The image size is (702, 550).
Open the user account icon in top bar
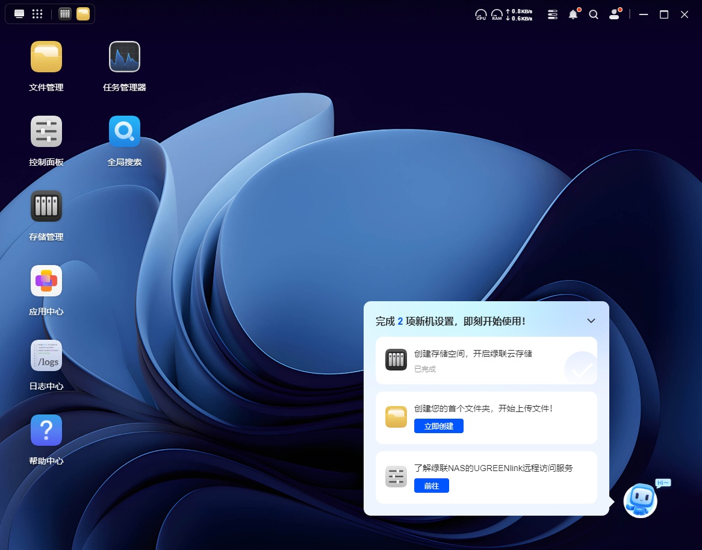tap(614, 14)
